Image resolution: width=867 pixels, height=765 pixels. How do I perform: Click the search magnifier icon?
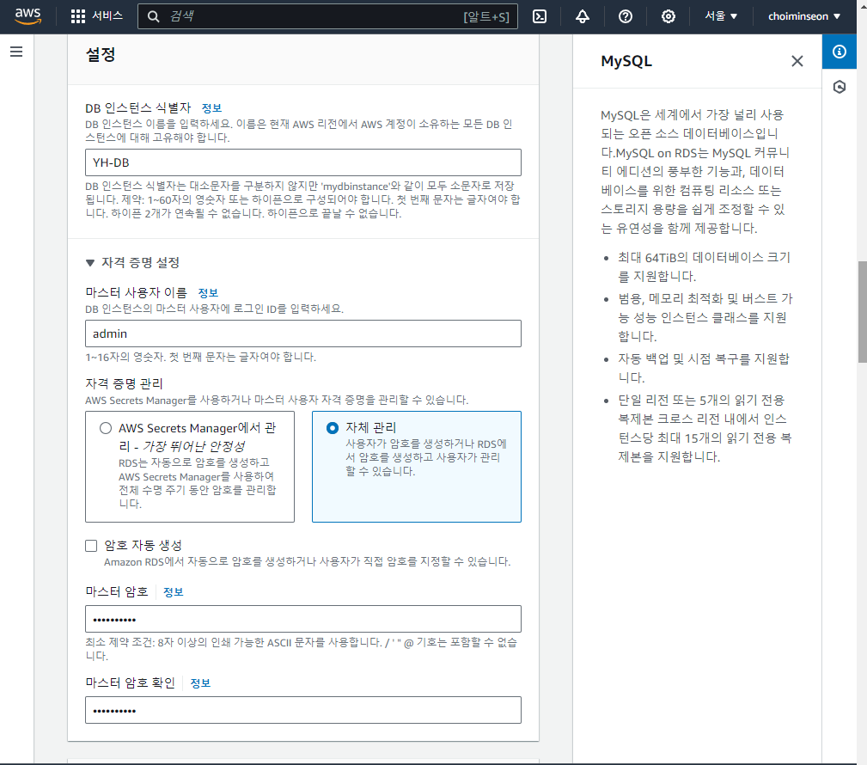coord(153,16)
